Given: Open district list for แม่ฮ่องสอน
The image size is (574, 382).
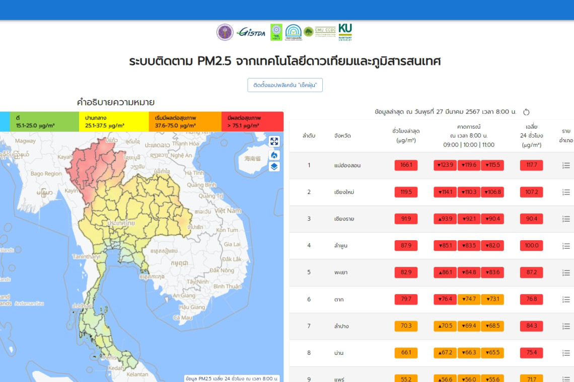Looking at the screenshot, I should pyautogui.click(x=566, y=165).
